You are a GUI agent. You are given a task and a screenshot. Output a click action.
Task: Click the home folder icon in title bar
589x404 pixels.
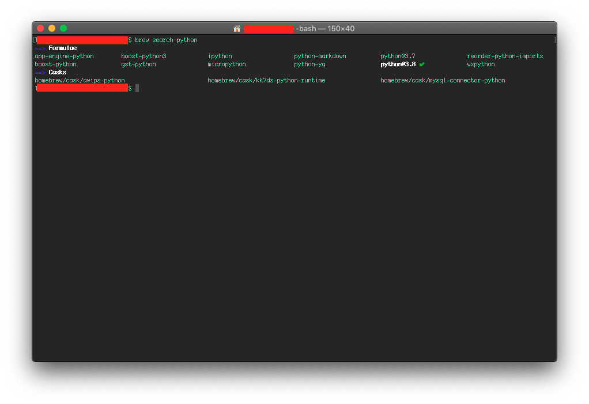(x=237, y=29)
